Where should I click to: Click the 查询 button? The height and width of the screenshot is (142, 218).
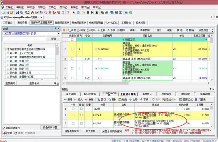tap(53, 39)
